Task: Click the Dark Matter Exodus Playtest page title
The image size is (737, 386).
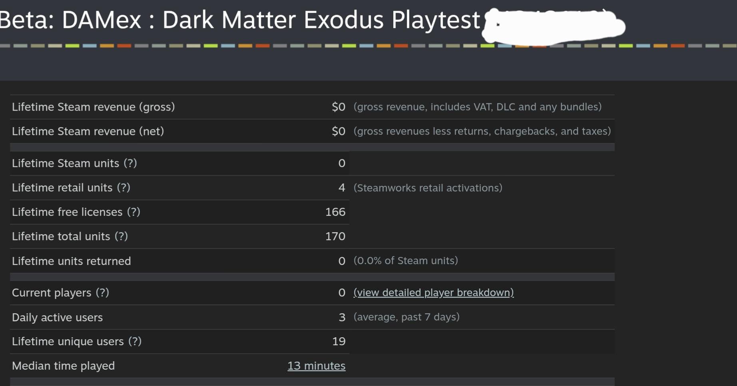Action: (240, 19)
